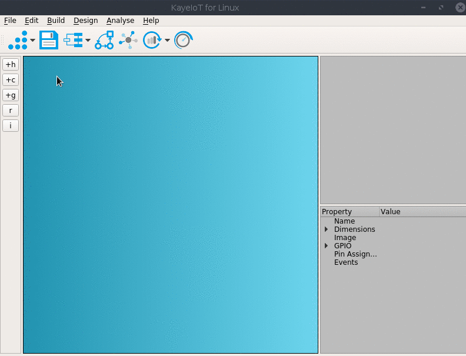Click the network hub nodes icon
Image resolution: width=466 pixels, height=356 pixels.
pos(128,40)
